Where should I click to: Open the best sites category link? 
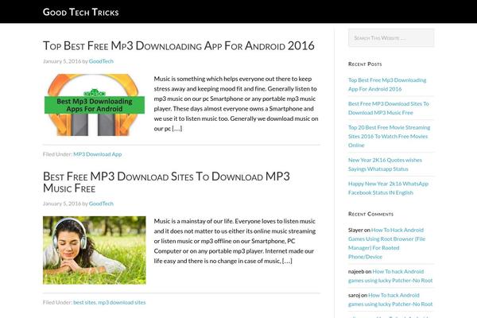tap(84, 302)
